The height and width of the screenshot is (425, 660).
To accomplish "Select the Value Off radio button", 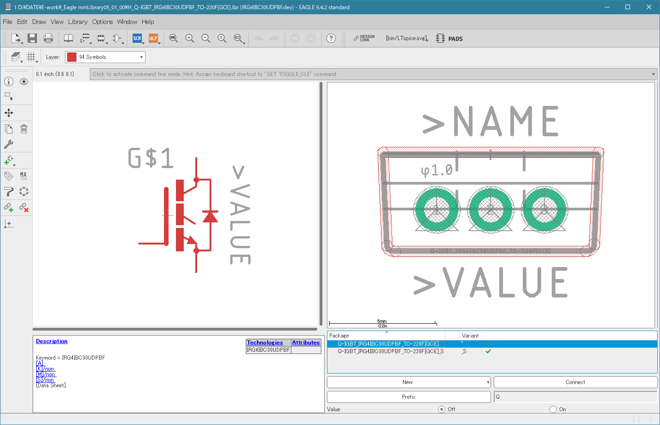I will point(442,409).
